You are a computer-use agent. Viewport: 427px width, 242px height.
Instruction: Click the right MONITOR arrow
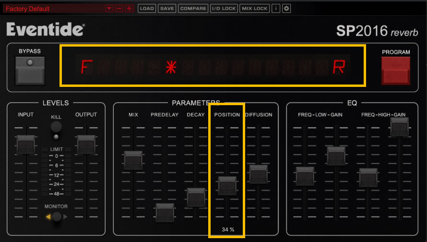tap(65, 217)
